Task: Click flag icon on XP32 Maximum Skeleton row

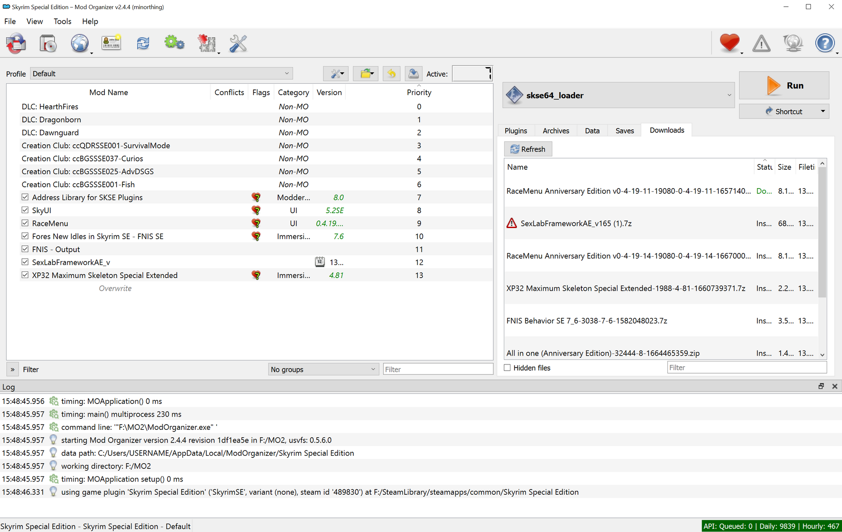Action: pos(256,275)
